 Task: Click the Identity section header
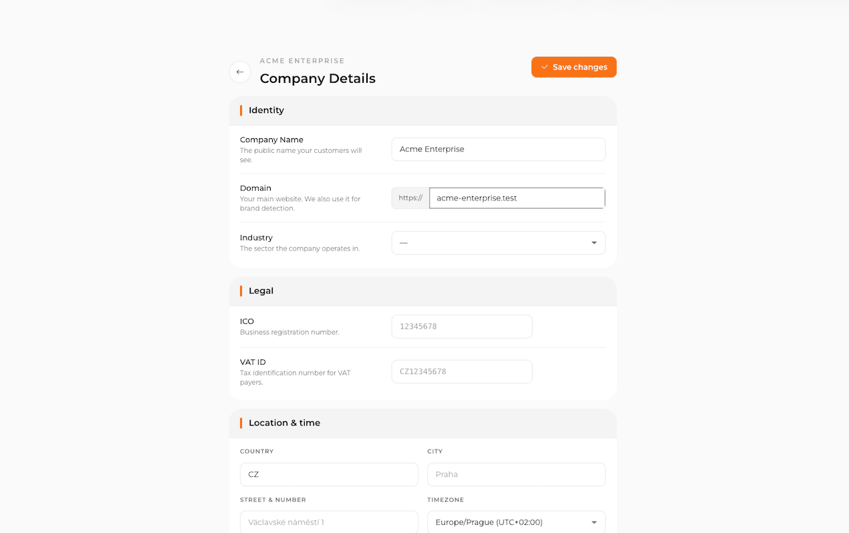pyautogui.click(x=422, y=110)
